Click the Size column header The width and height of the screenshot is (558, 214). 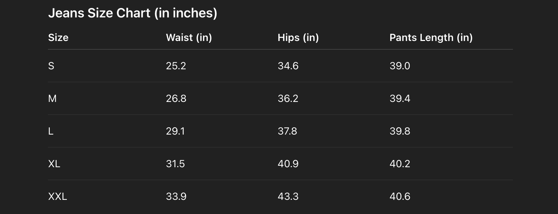(58, 38)
